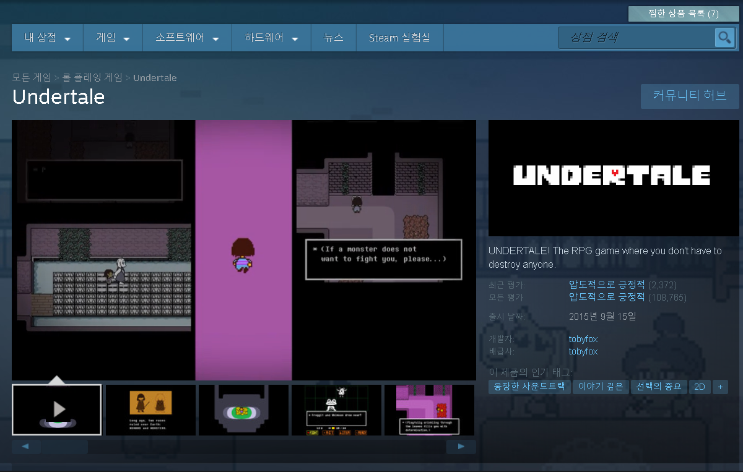Click the thumbnail strip horizontal scrollbar
The height and width of the screenshot is (472, 743).
pos(243,446)
